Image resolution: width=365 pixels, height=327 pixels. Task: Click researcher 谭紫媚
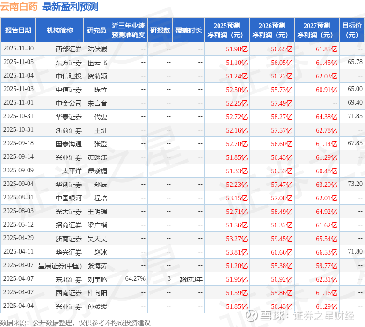97,171
